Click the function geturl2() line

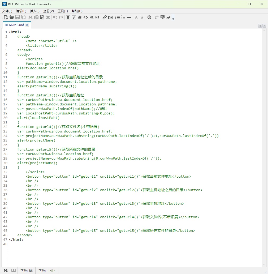pyautogui.click(x=60, y=77)
